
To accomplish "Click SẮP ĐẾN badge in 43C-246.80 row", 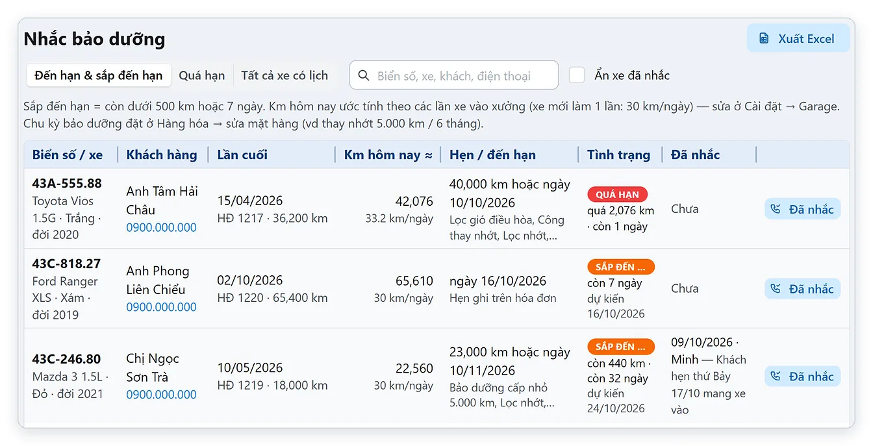I will pyautogui.click(x=621, y=347).
